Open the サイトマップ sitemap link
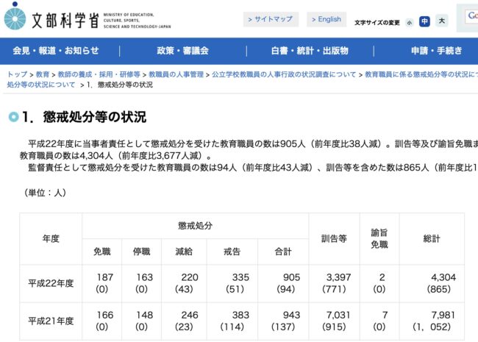This screenshot has height=342, width=478. 271,20
